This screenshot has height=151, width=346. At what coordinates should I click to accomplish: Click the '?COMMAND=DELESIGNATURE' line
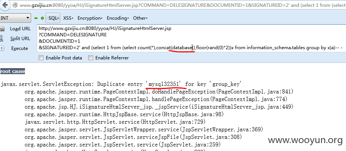coord(73,35)
